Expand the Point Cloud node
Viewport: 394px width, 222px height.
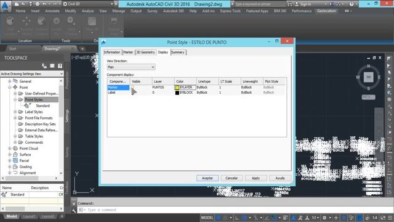tap(10, 149)
